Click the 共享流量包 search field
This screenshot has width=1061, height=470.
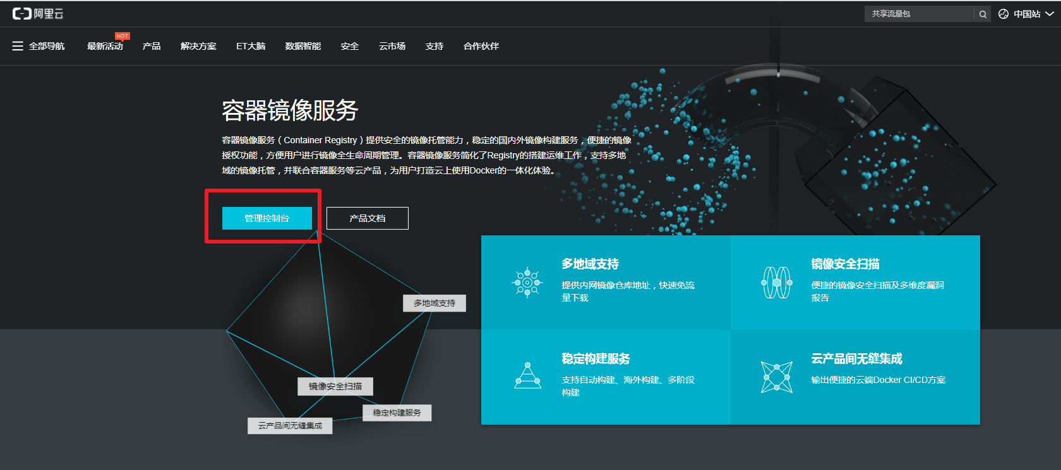tap(920, 14)
